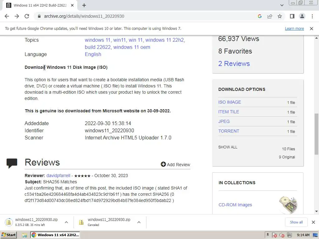Click the scrollbar down arrow

317,211
